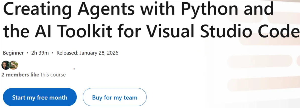This screenshot has height=108, width=300.
Task: Click the first member avatar with dark hair
Action: (x=5, y=65)
